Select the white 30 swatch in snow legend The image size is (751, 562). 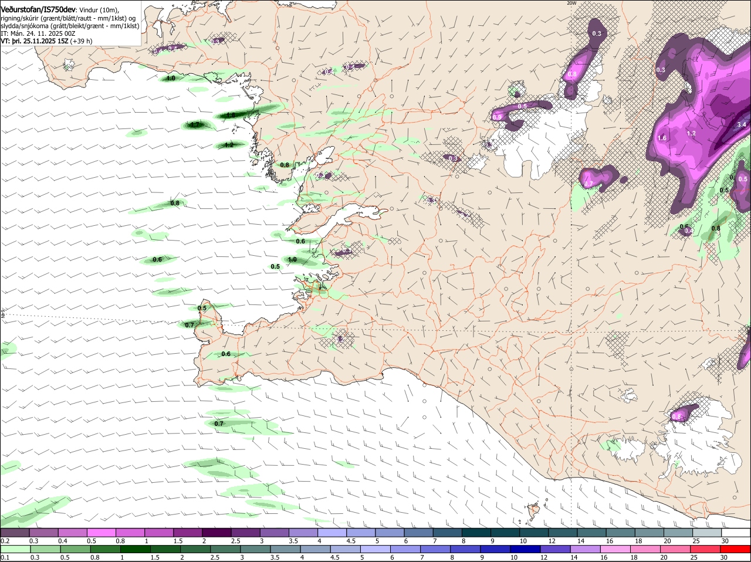[x=736, y=532]
